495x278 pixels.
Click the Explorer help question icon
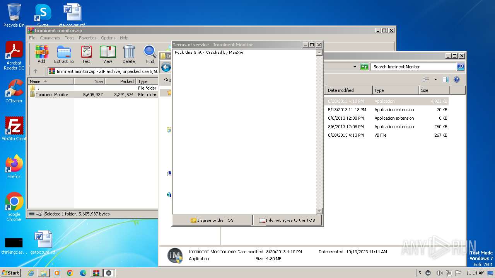pos(457,80)
